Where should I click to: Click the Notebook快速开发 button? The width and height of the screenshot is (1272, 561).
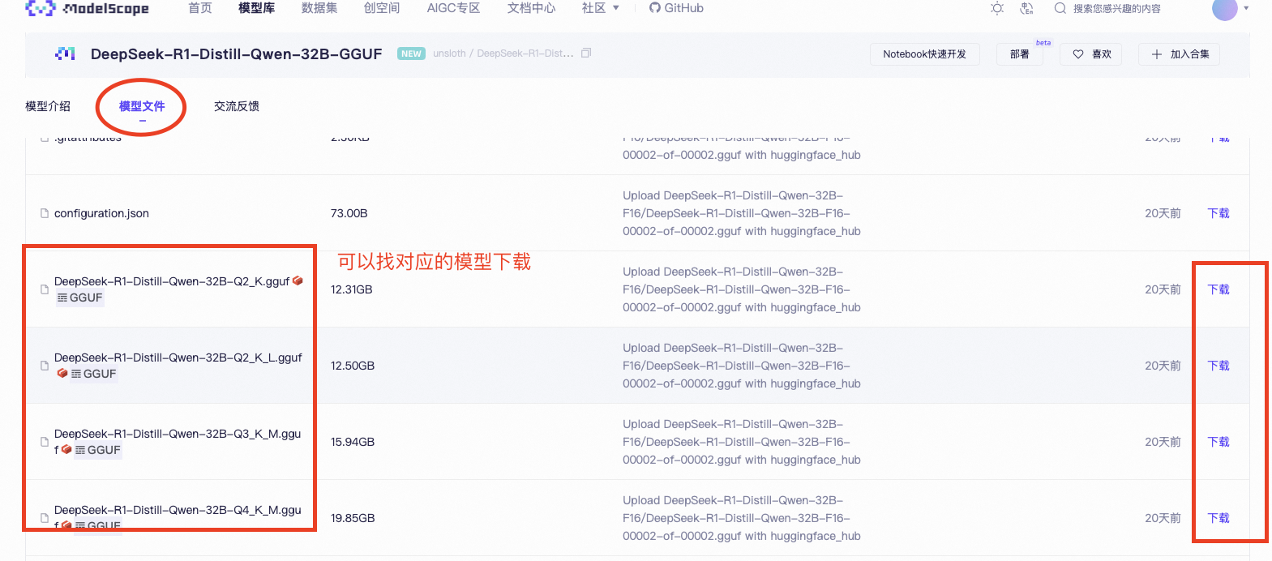click(925, 54)
